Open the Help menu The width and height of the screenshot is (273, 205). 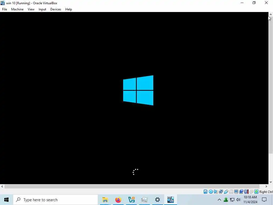coord(69,9)
